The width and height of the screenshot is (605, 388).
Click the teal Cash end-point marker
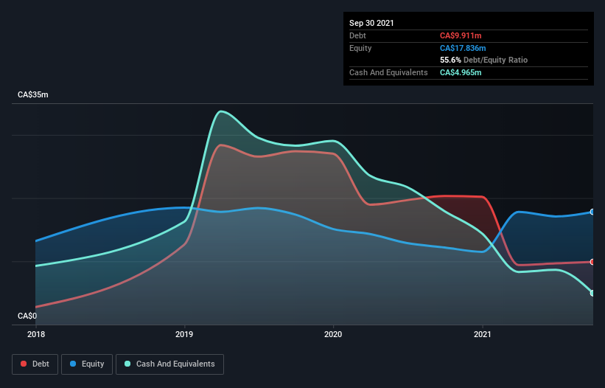tap(592, 293)
